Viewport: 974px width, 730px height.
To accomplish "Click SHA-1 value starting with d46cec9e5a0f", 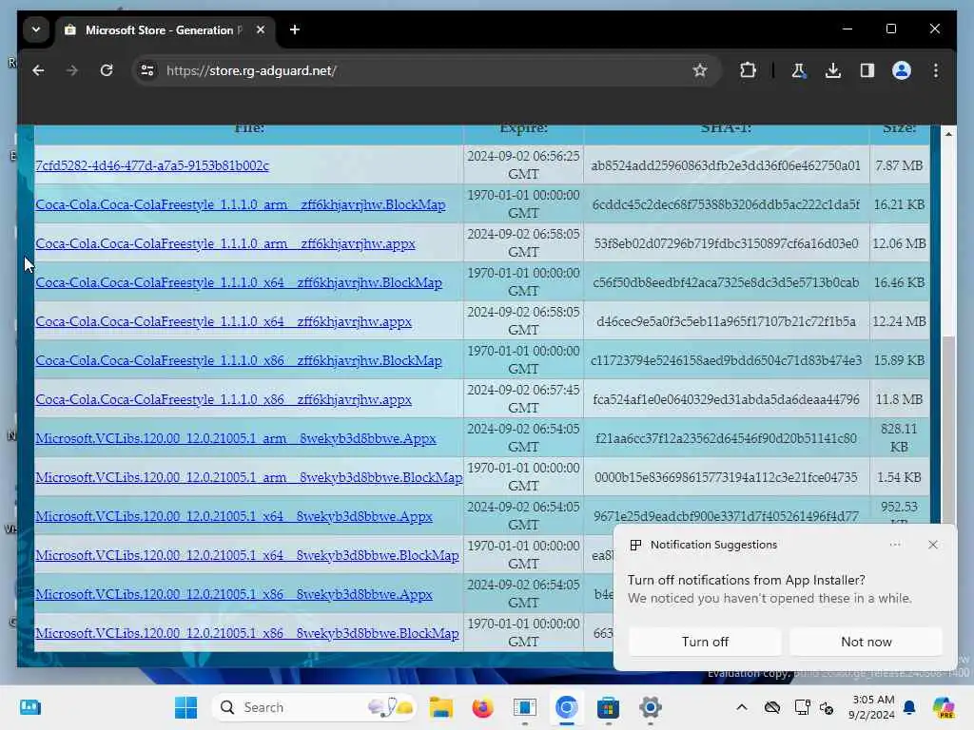I will click(726, 321).
